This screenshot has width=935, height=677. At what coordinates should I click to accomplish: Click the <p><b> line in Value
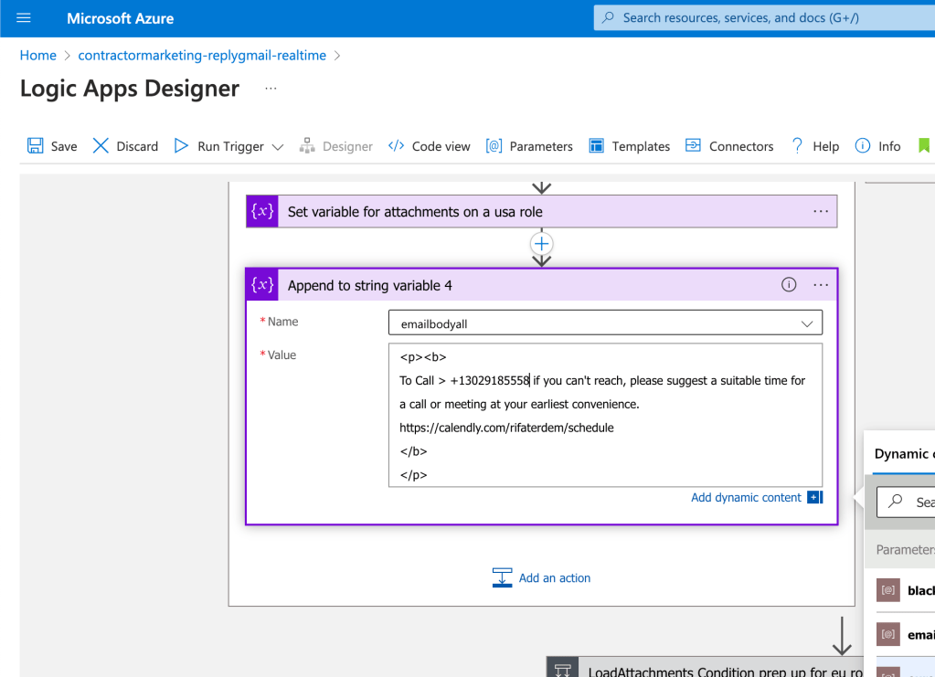(423, 357)
